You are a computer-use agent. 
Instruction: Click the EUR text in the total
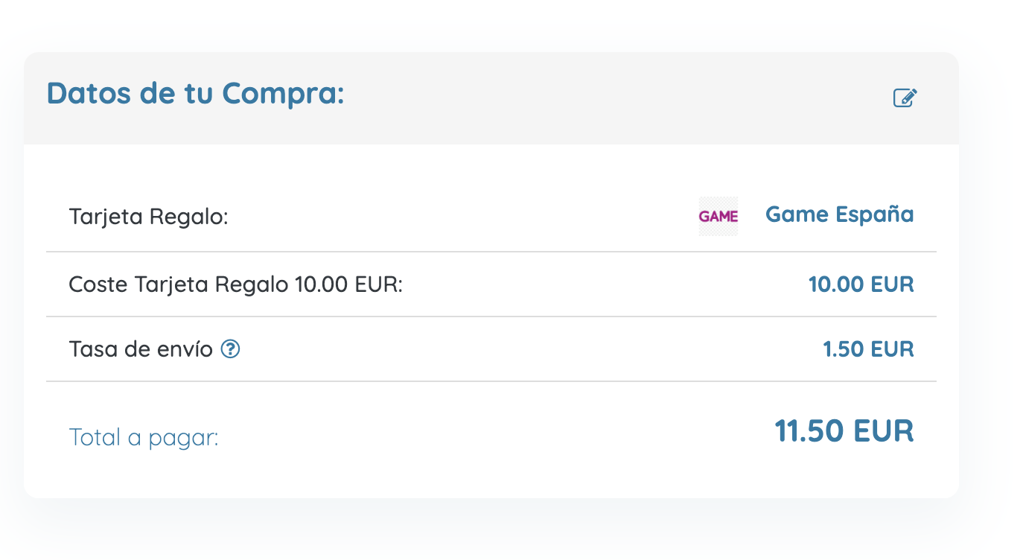[883, 431]
